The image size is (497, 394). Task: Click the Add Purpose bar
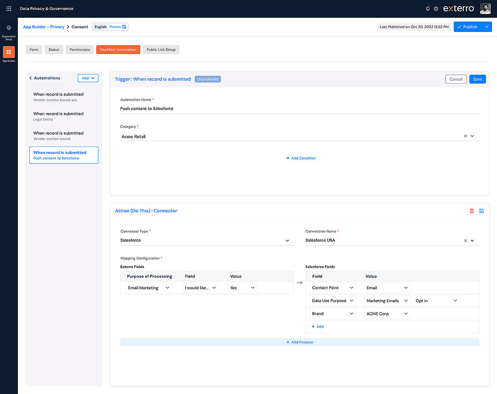299,342
